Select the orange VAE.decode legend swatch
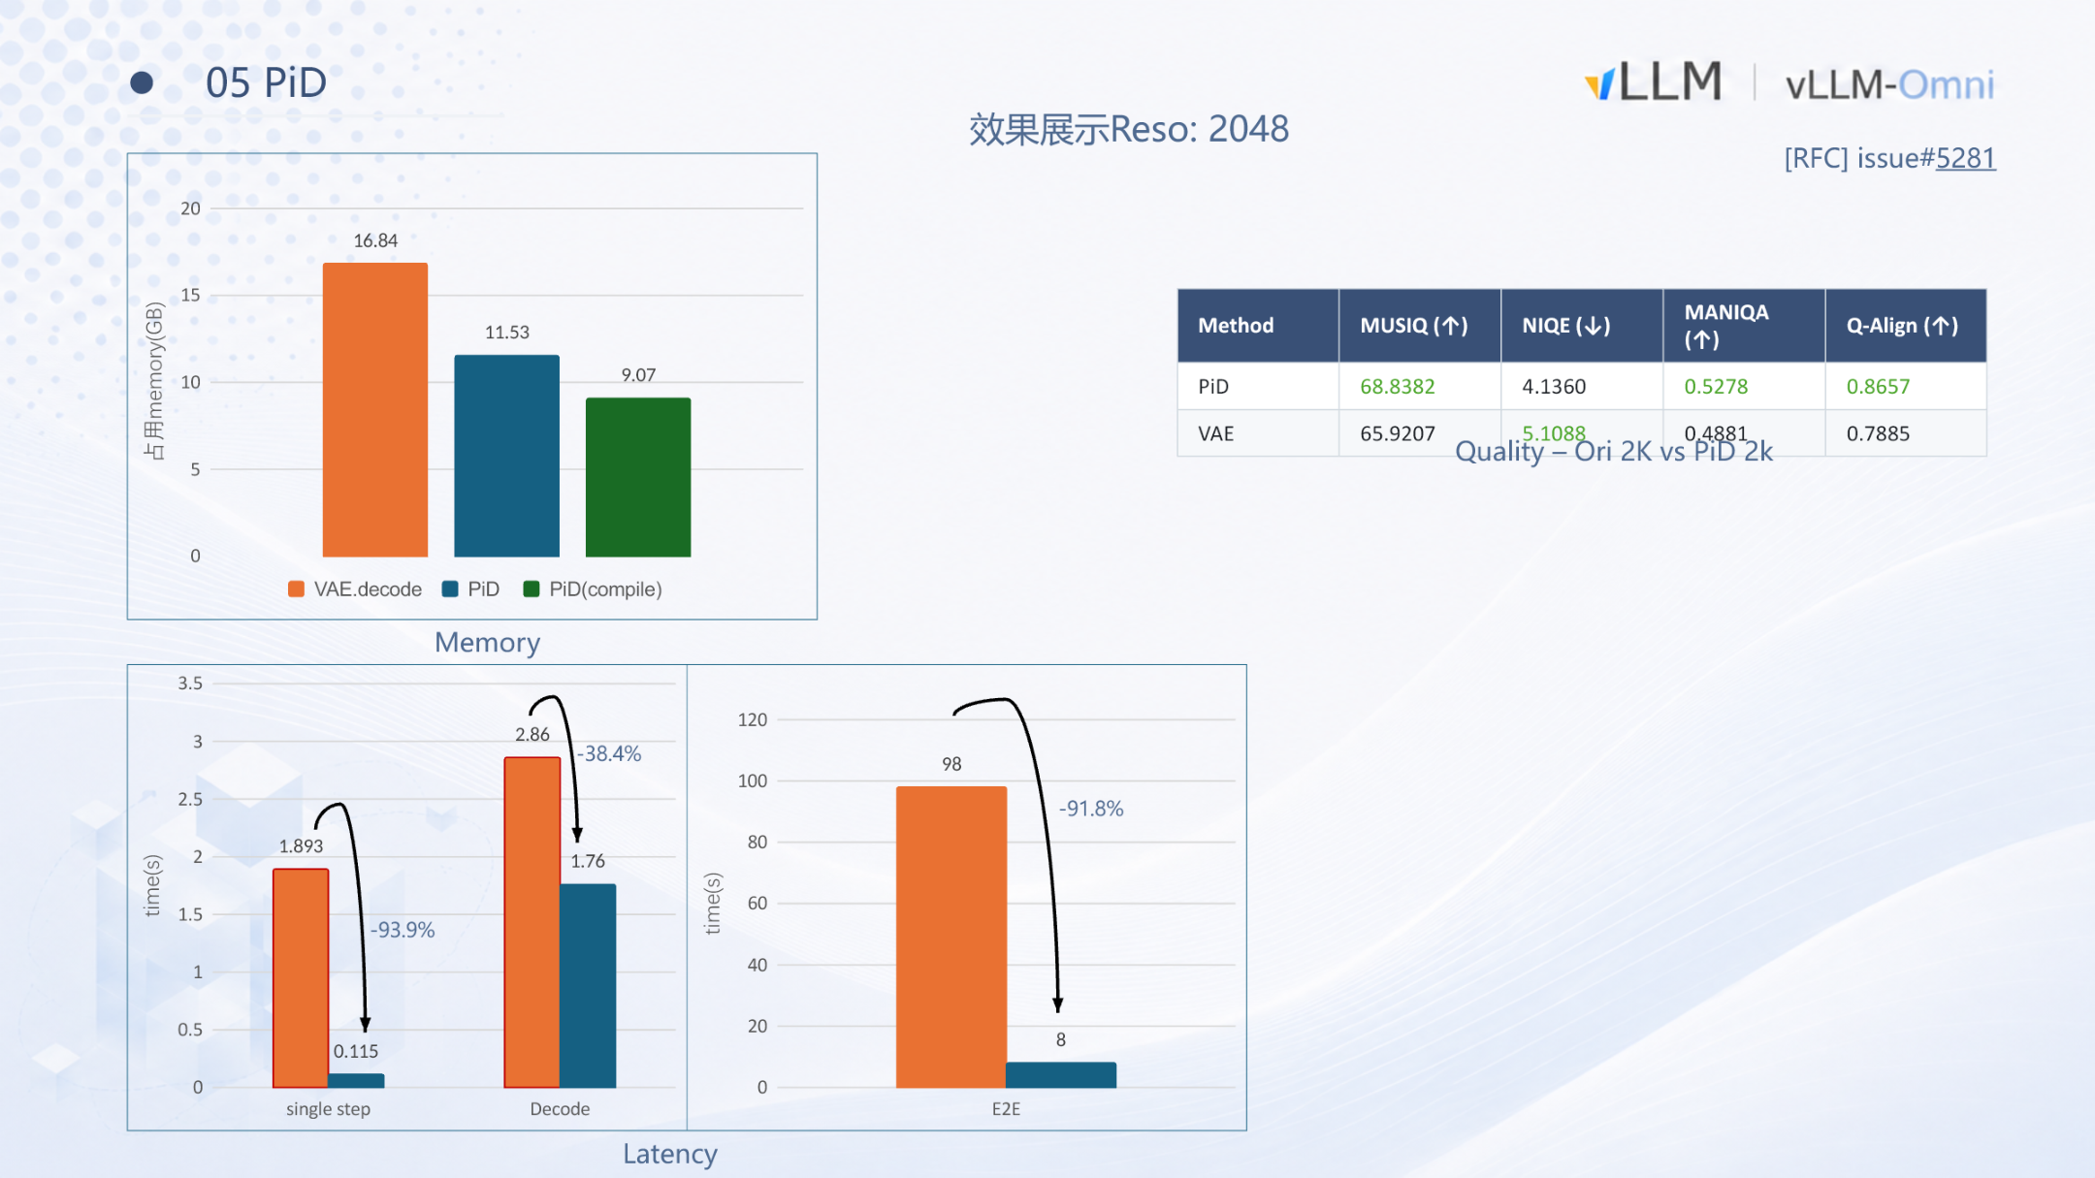The width and height of the screenshot is (2095, 1178). click(296, 589)
